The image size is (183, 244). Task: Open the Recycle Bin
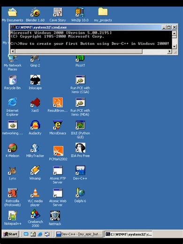click(13, 83)
